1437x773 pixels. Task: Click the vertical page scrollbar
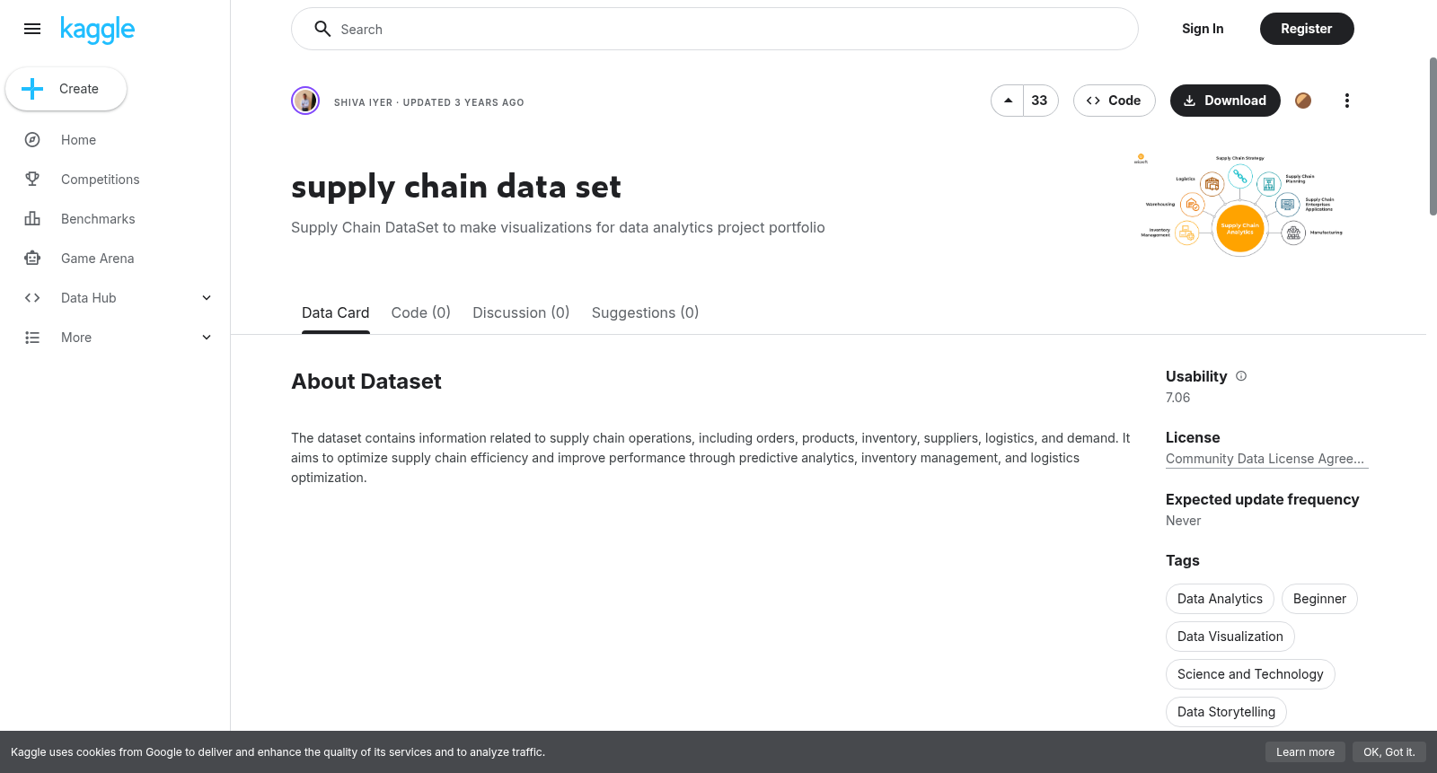pos(1433,136)
